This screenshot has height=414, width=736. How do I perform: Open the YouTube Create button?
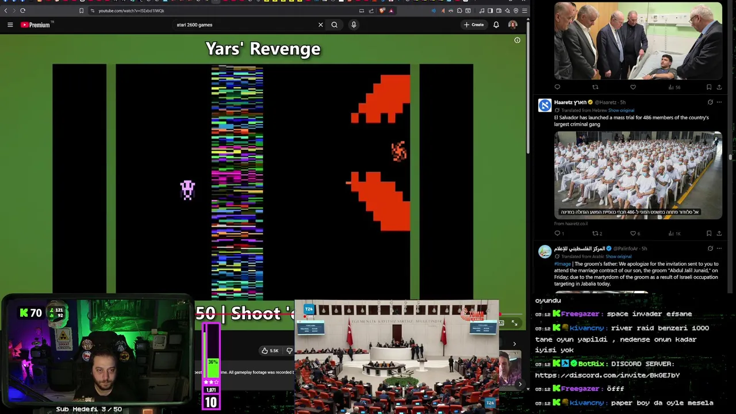tap(474, 25)
